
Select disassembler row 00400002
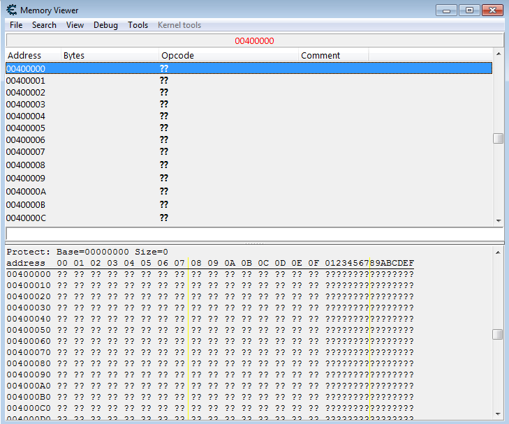249,92
